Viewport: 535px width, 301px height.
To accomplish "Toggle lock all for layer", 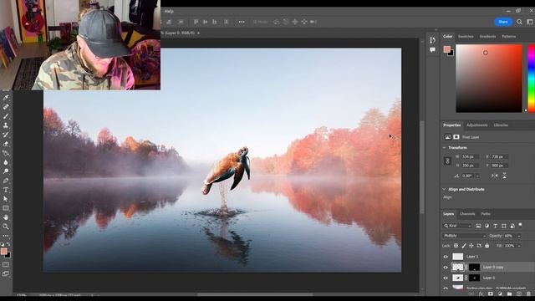I will (487, 246).
